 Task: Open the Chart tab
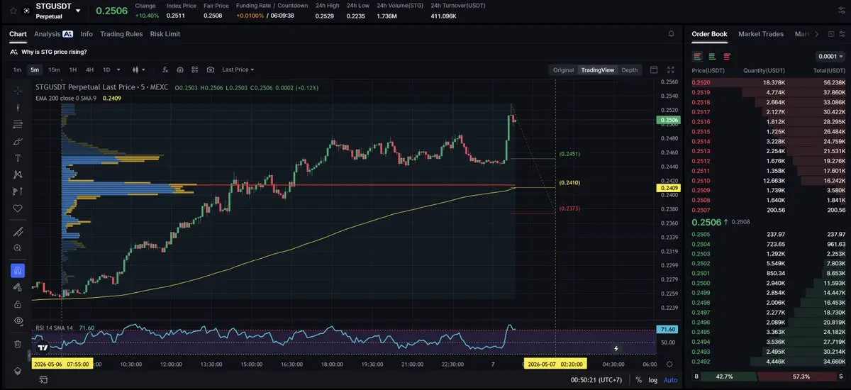coord(18,33)
